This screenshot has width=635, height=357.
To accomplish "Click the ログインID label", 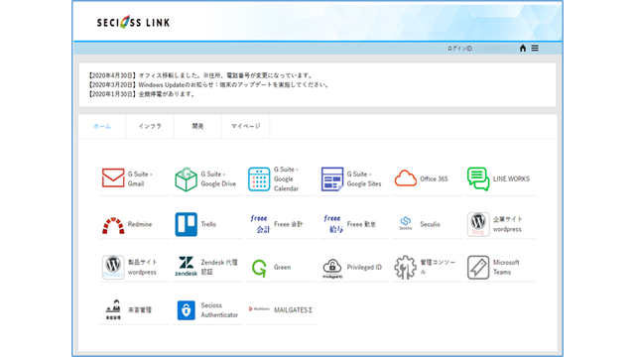I will 460,49.
